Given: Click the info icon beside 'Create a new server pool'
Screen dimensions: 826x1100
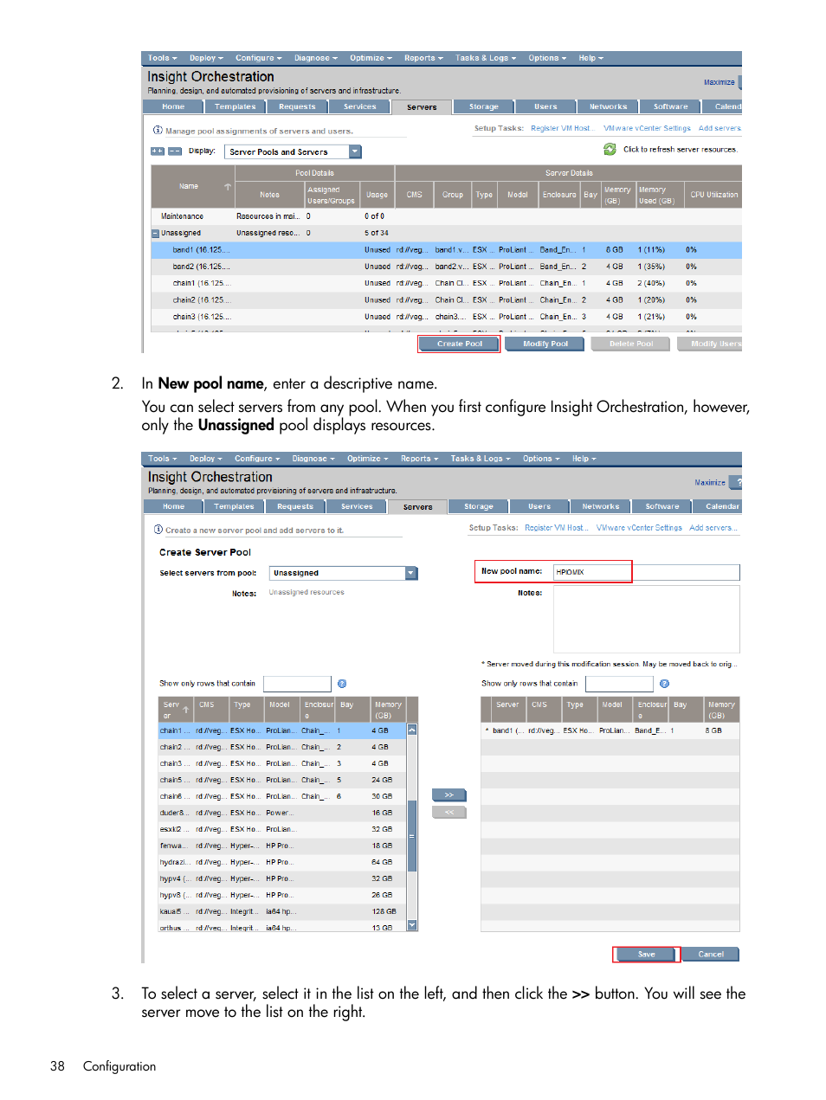Looking at the screenshot, I should coord(158,530).
